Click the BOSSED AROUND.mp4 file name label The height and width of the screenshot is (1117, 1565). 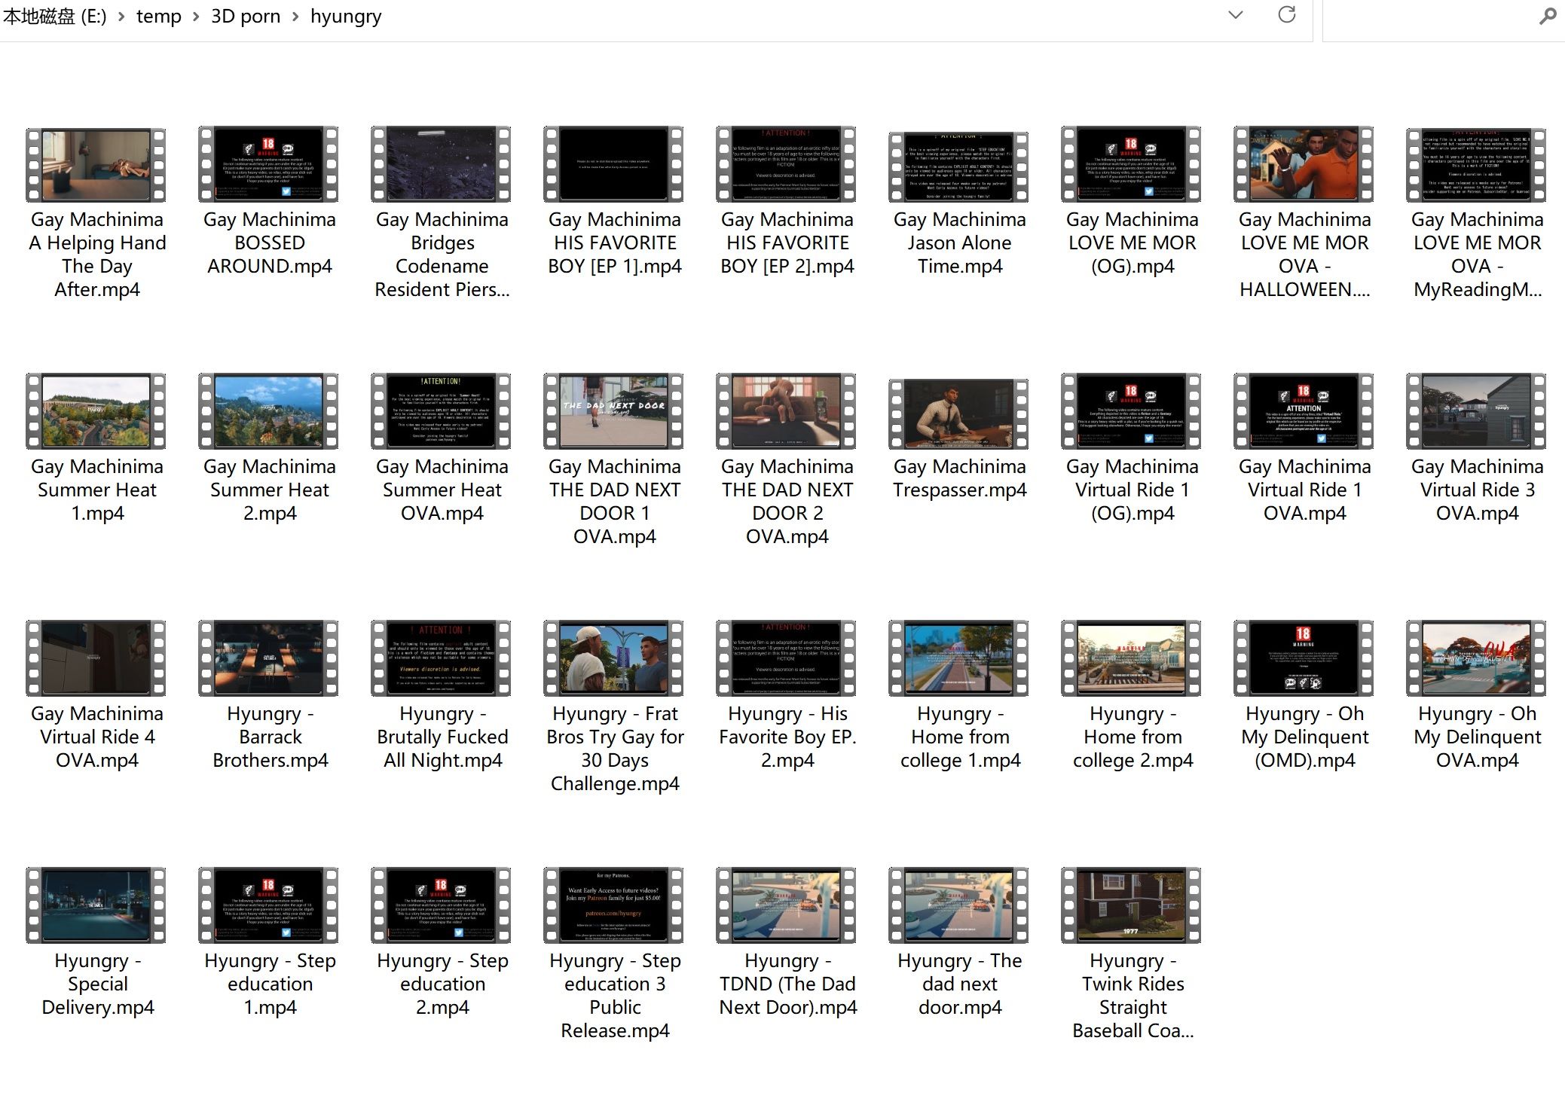click(x=269, y=243)
